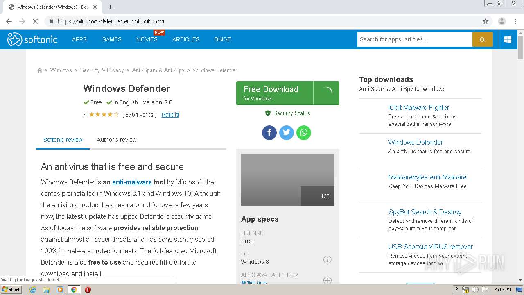
Task: Open APPS navigation menu
Action: tap(79, 39)
